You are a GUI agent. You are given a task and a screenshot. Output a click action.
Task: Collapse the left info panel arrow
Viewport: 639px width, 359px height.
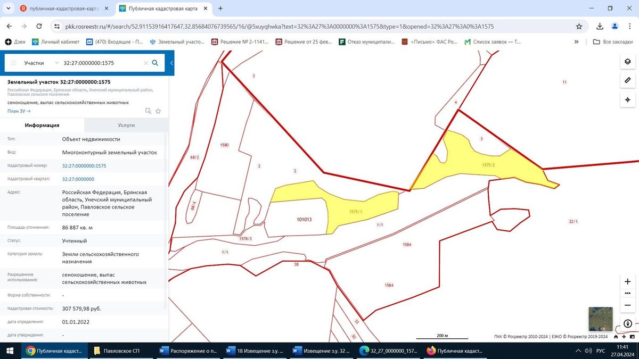pos(171,63)
